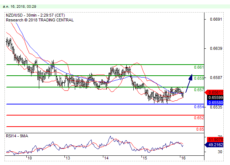Select the green 0.657 resistance level label
The height and width of the screenshot is (165, 230).
(199, 90)
